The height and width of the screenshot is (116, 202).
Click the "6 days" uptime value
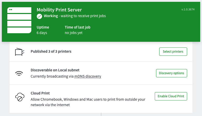click(42, 33)
